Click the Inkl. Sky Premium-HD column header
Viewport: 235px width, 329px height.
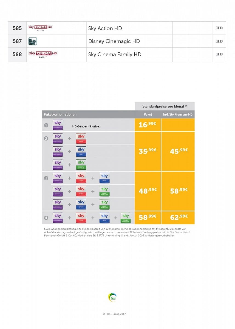tap(178, 114)
